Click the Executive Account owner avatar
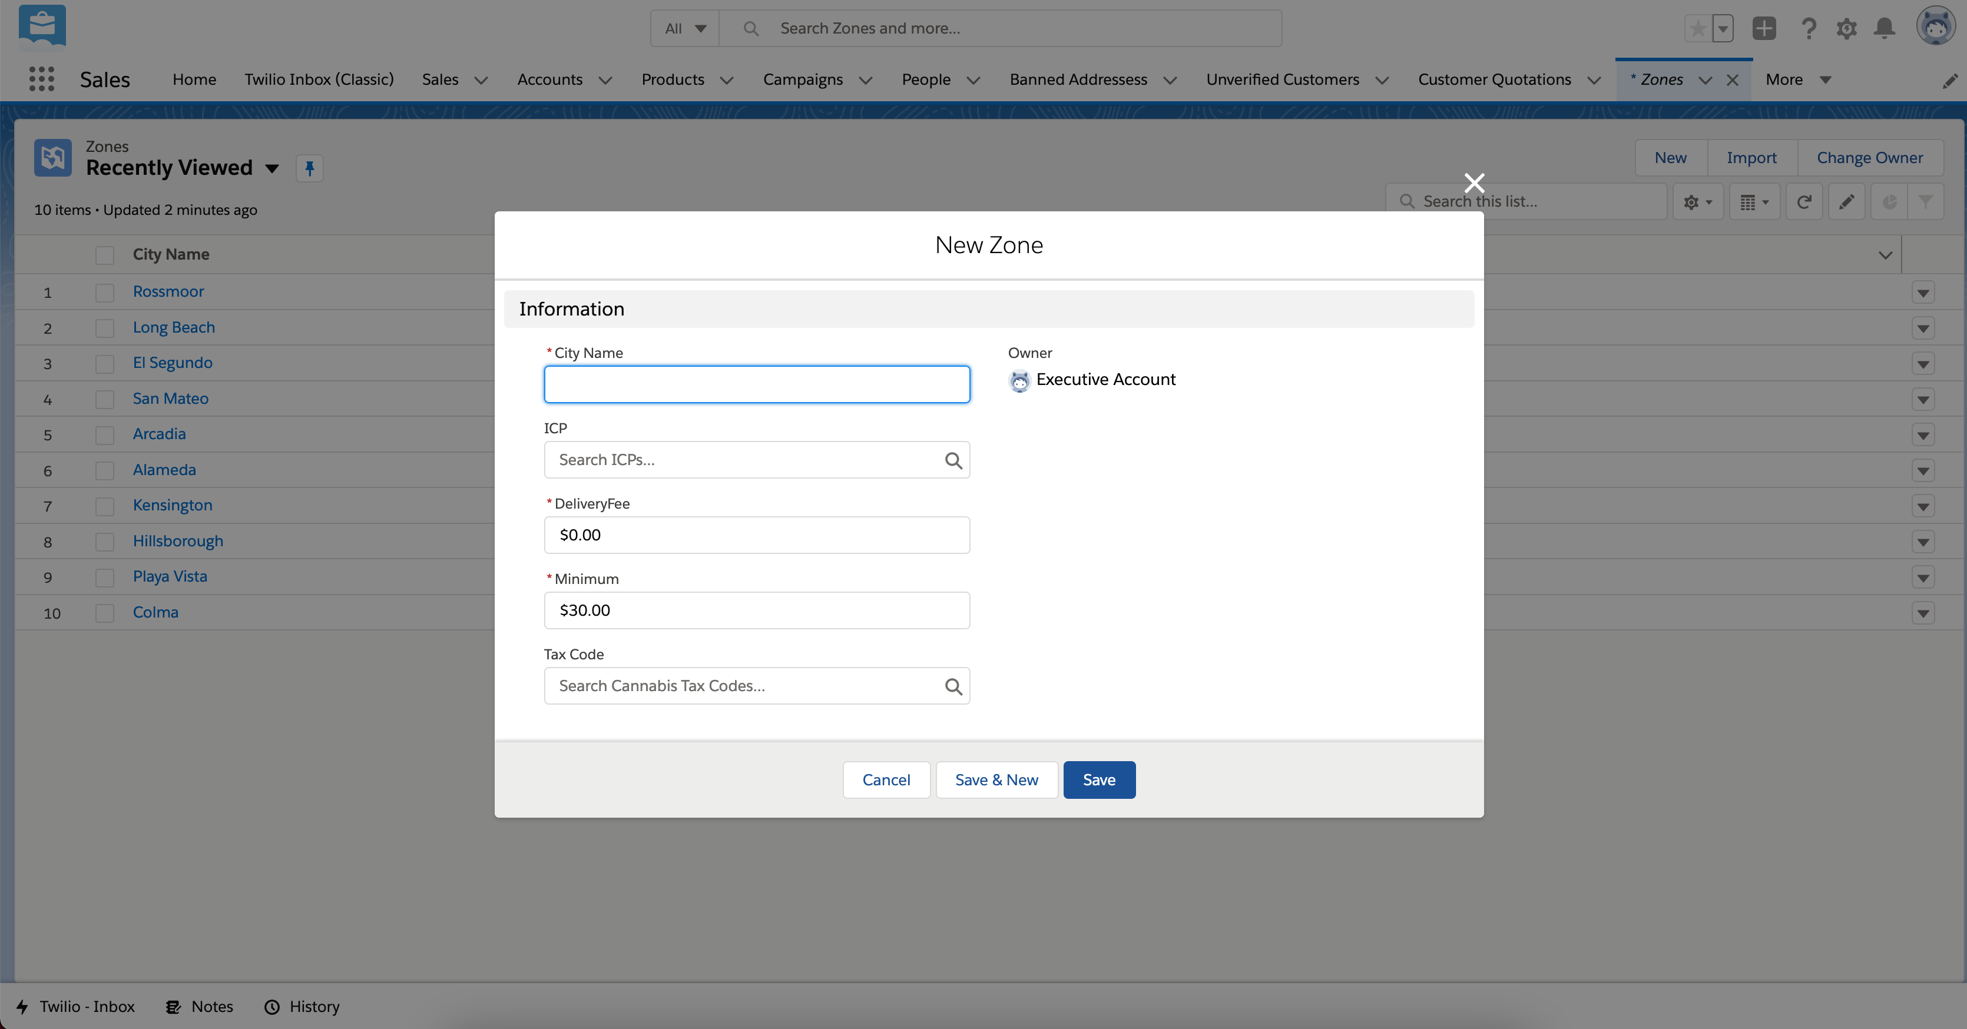 click(1019, 380)
